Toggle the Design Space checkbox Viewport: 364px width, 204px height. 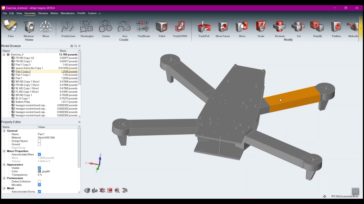pos(39,141)
